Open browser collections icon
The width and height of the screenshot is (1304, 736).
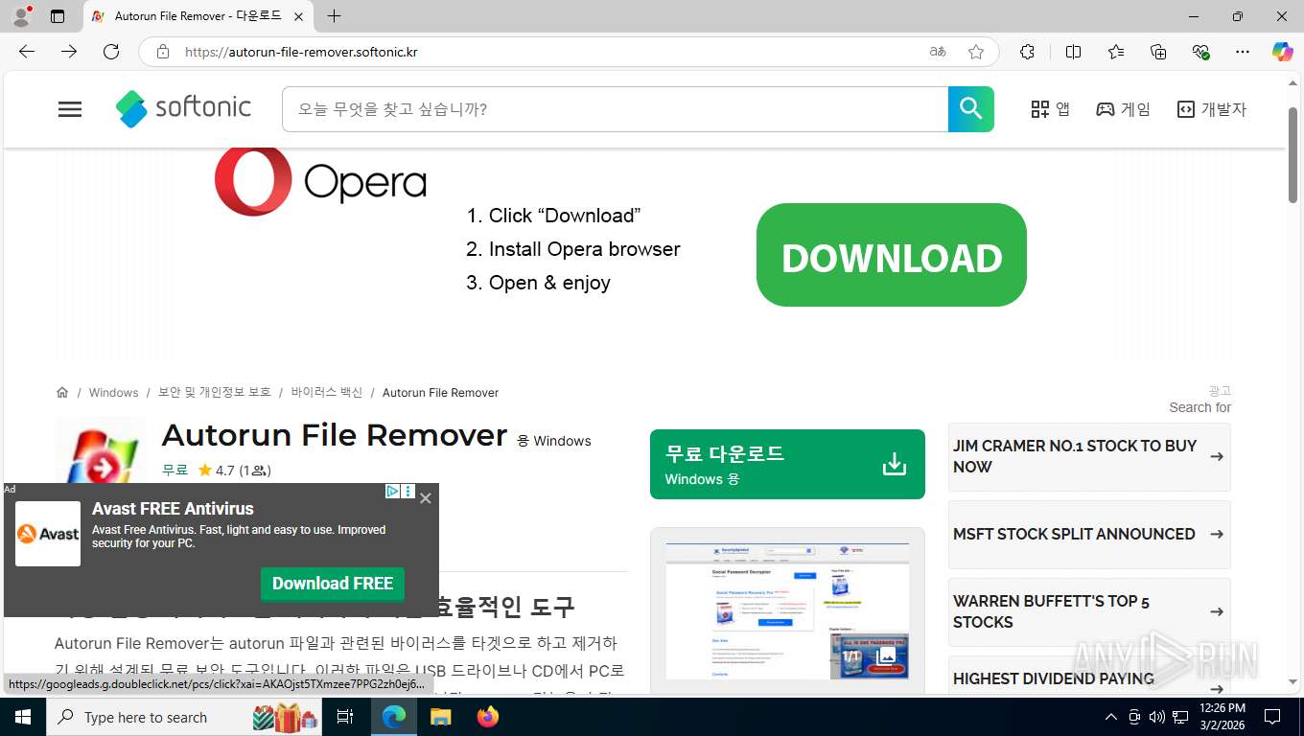pos(1158,52)
